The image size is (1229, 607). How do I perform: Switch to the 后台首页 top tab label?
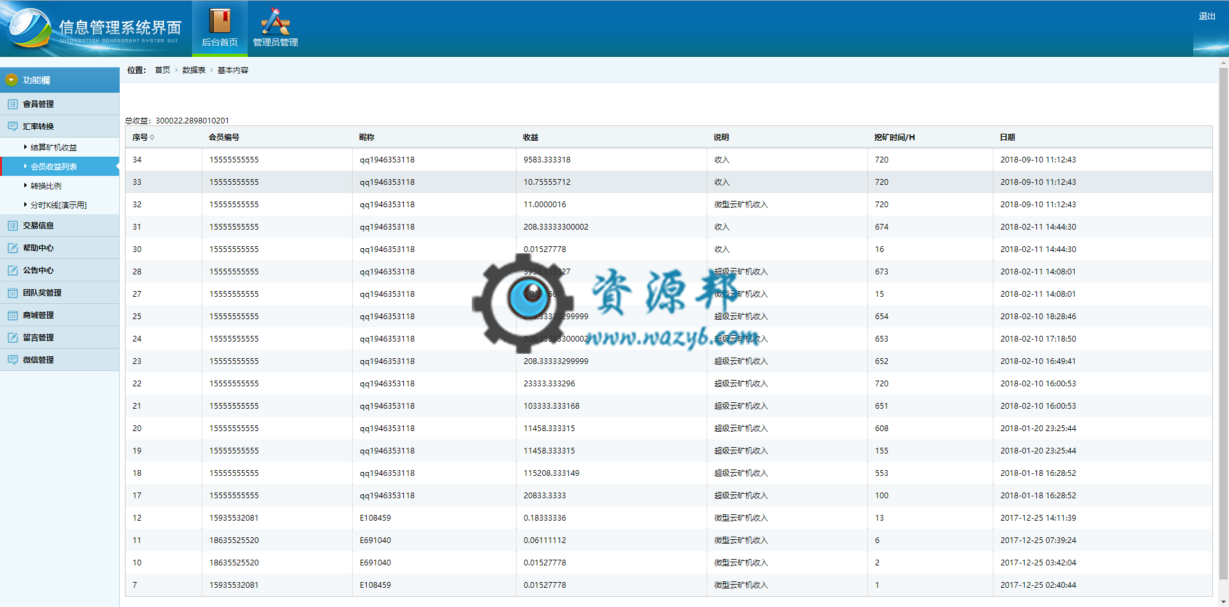coord(220,42)
